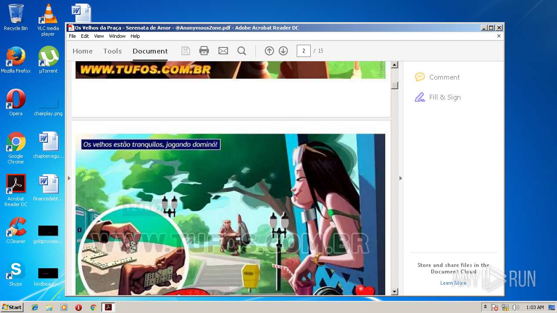Open the Help menu
This screenshot has height=313, width=557.
[135, 36]
